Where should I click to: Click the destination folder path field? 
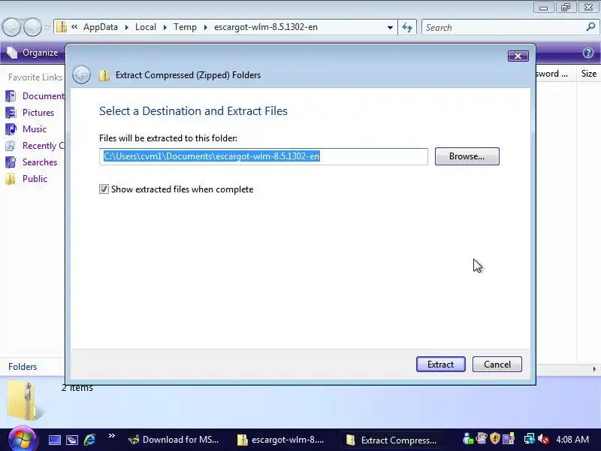(264, 156)
